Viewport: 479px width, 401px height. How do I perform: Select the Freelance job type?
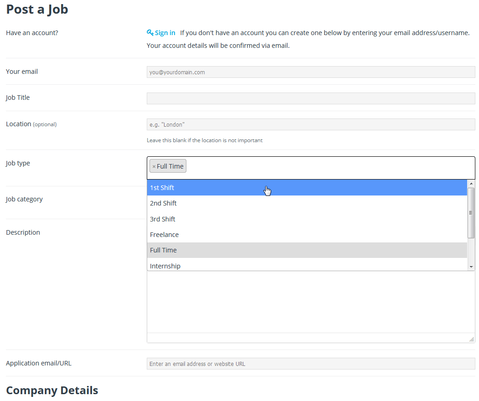click(307, 235)
